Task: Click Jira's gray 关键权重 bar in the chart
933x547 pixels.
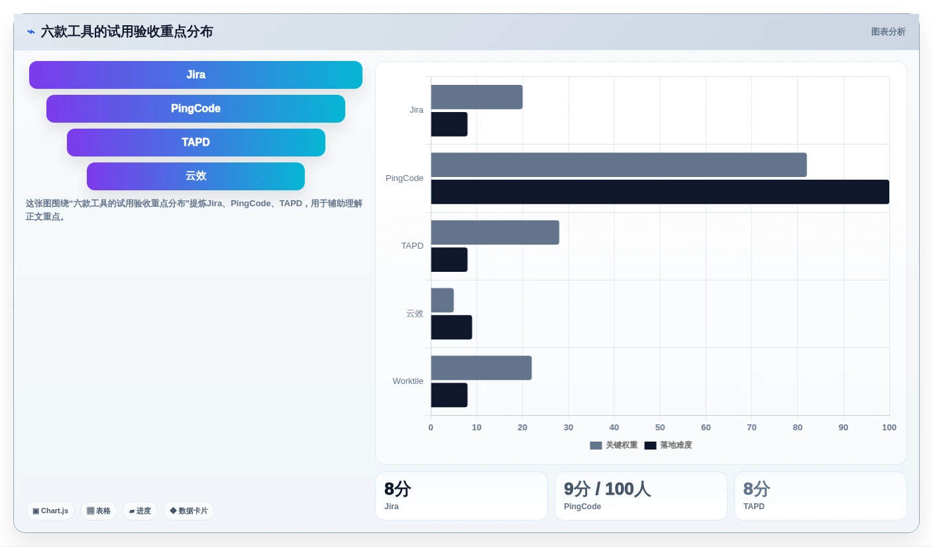Action: pyautogui.click(x=476, y=97)
